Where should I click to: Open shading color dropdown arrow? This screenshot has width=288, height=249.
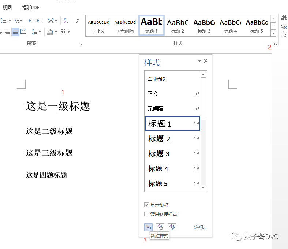[56, 32]
